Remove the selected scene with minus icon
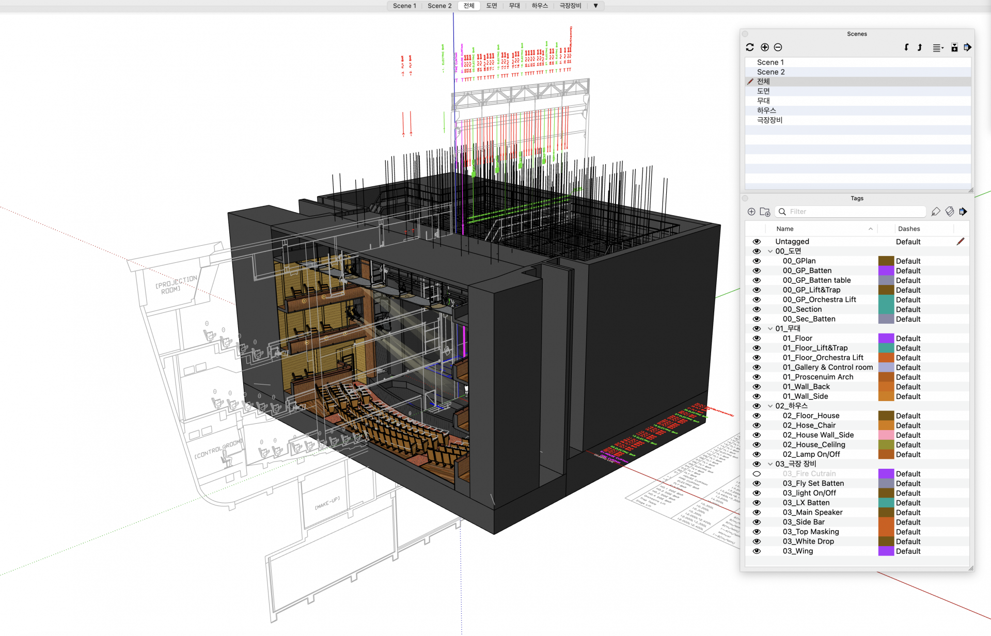 [778, 47]
